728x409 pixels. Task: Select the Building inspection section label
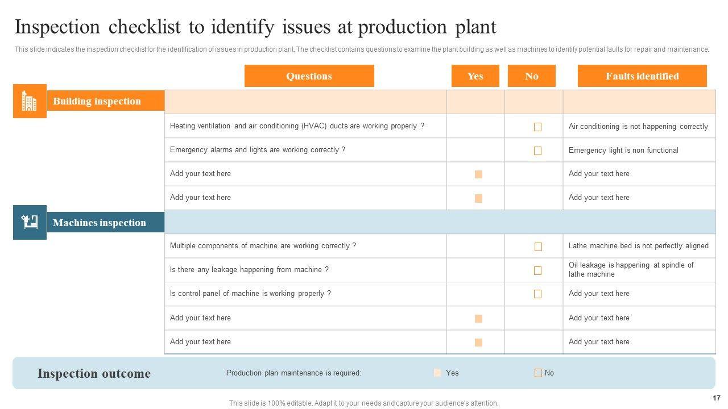coord(97,102)
